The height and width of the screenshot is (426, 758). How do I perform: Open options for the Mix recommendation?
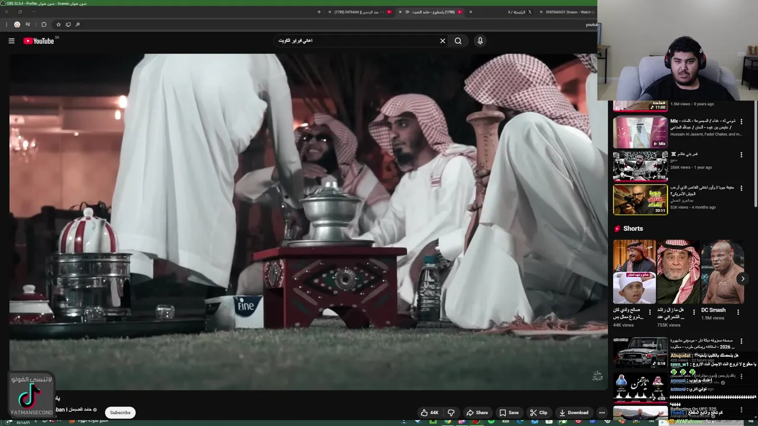tap(741, 122)
